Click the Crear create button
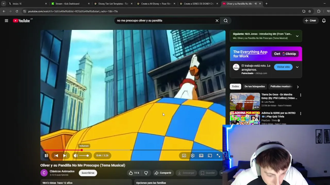Screen dimensions: 330x185 [310, 21]
